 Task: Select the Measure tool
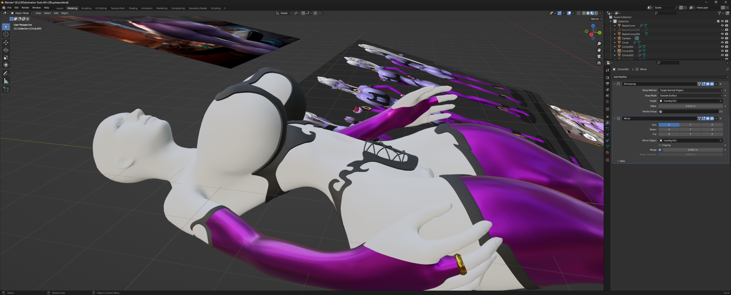point(6,81)
